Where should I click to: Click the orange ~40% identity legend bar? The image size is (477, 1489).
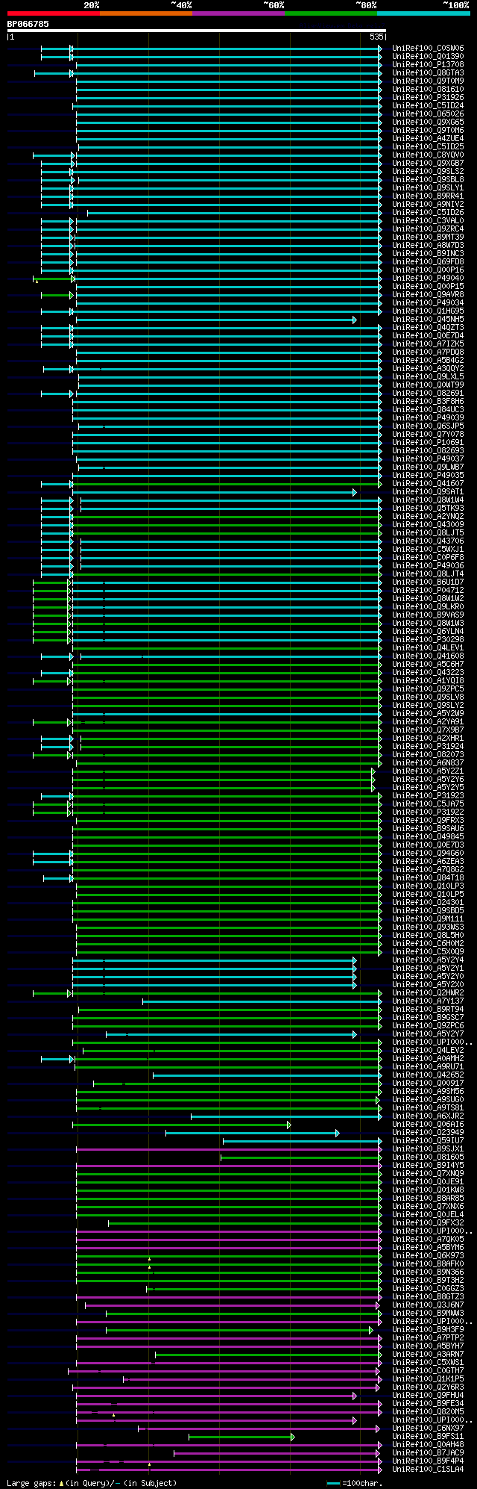146,13
